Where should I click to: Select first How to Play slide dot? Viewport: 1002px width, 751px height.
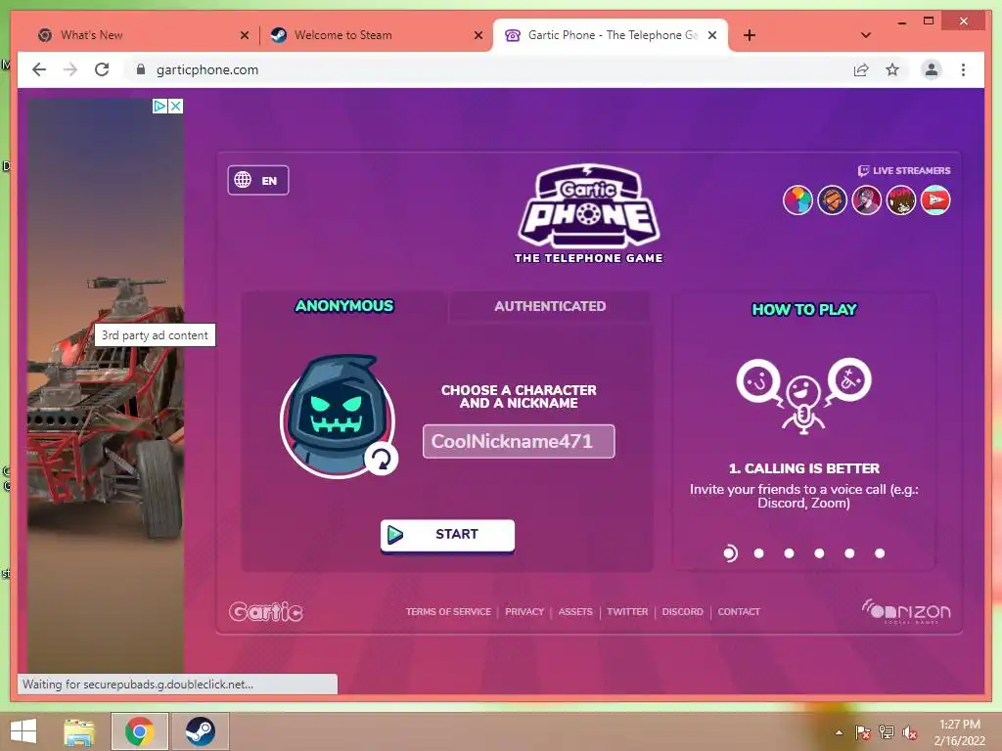[729, 553]
